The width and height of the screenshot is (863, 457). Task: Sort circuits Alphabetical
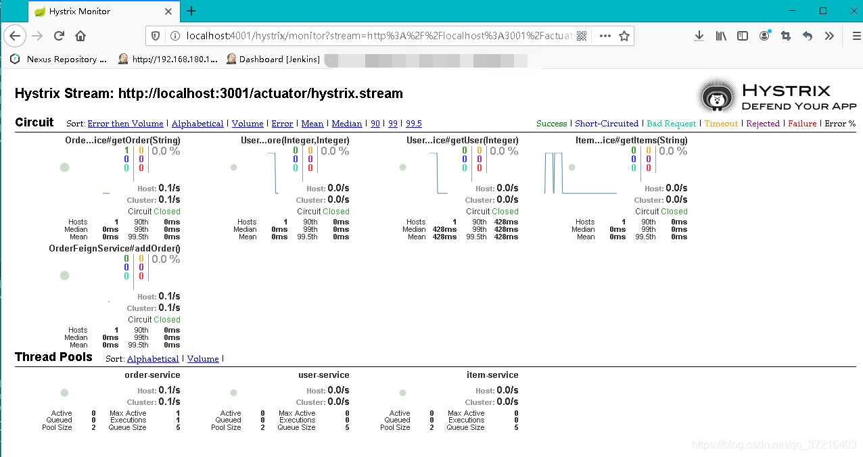click(x=197, y=124)
